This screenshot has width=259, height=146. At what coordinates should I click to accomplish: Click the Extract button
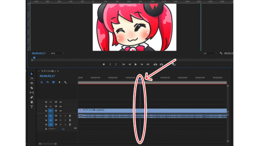point(162,64)
